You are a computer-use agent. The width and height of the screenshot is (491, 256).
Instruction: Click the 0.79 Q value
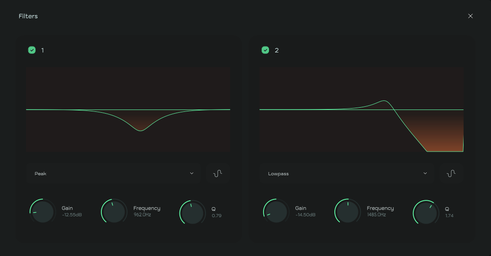point(216,215)
